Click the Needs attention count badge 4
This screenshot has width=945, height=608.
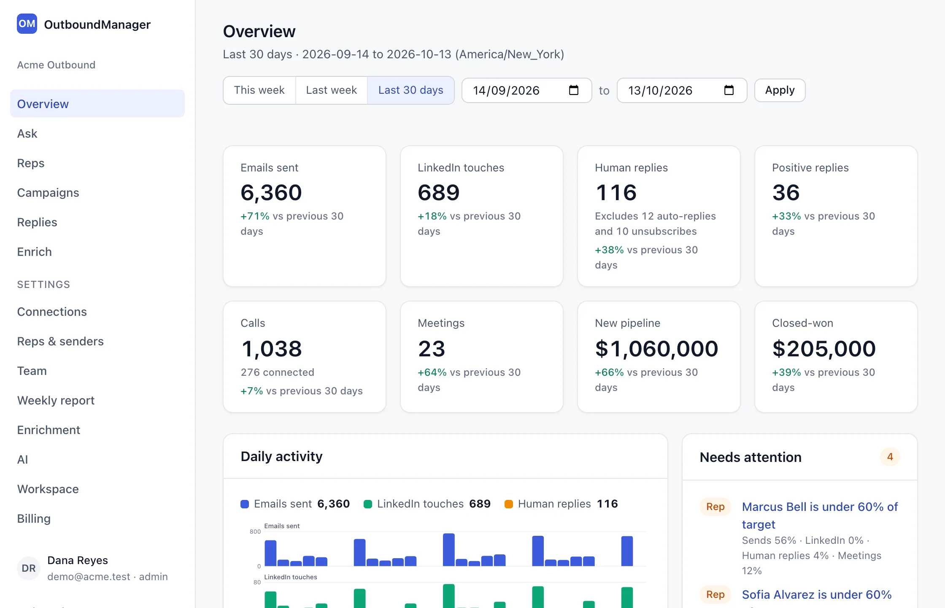tap(890, 457)
